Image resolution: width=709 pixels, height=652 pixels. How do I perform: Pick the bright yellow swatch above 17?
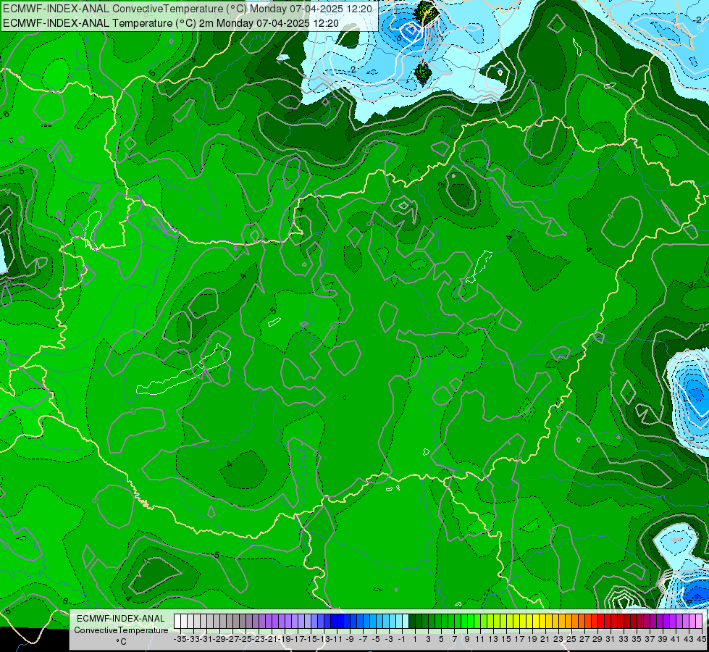(516, 621)
